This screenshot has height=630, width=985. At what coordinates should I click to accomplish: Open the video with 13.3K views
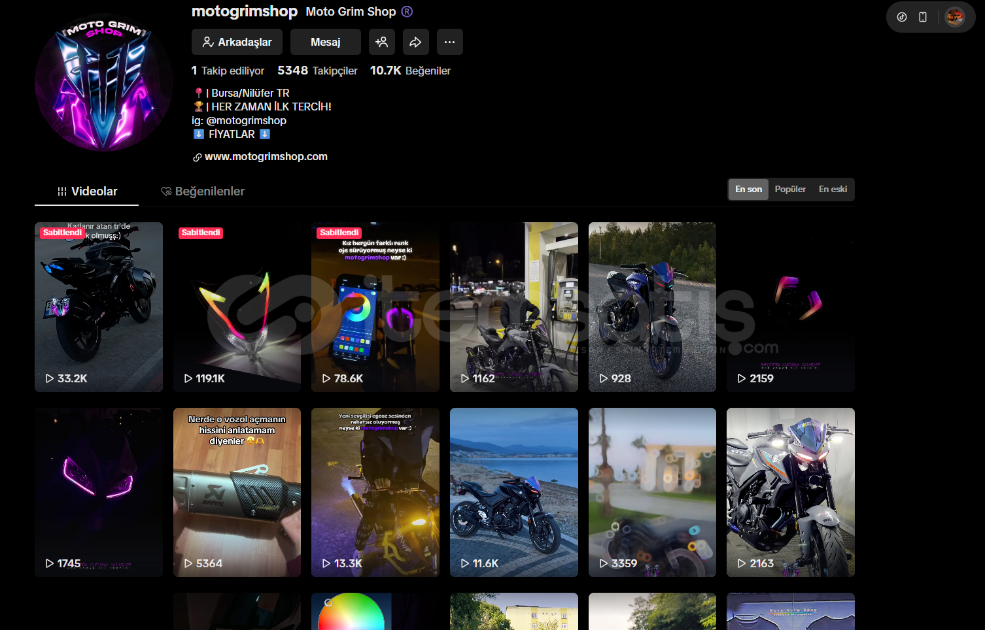click(375, 492)
